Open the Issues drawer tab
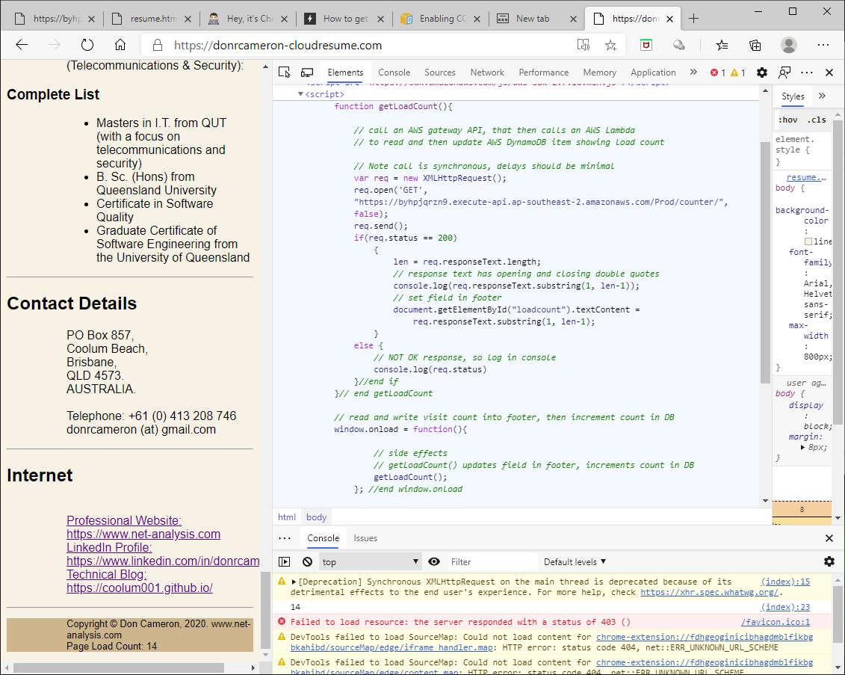 pyautogui.click(x=365, y=538)
